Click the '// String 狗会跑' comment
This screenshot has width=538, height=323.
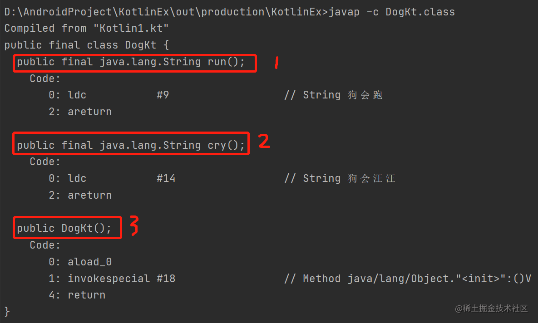pyautogui.click(x=333, y=95)
